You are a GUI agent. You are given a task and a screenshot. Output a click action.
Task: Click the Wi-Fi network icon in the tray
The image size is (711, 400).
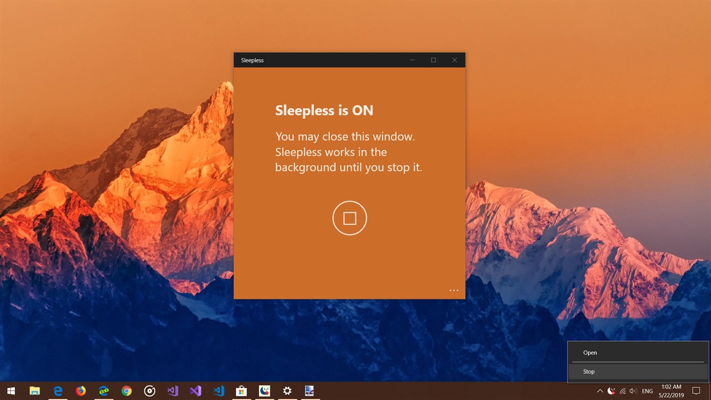[x=622, y=391]
